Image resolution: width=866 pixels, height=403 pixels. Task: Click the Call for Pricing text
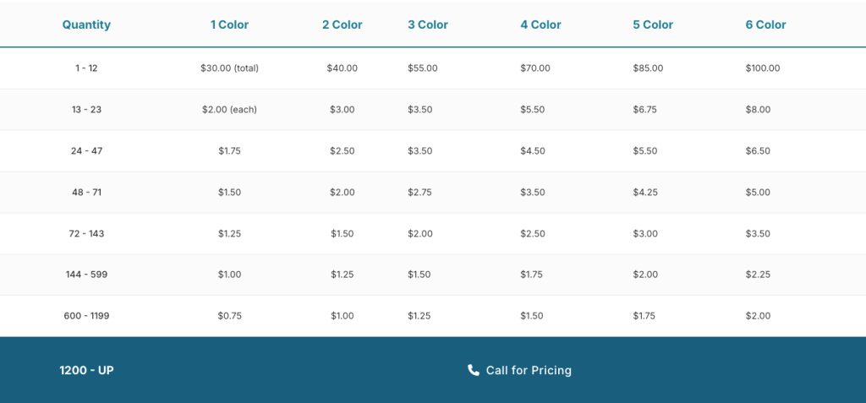(529, 370)
